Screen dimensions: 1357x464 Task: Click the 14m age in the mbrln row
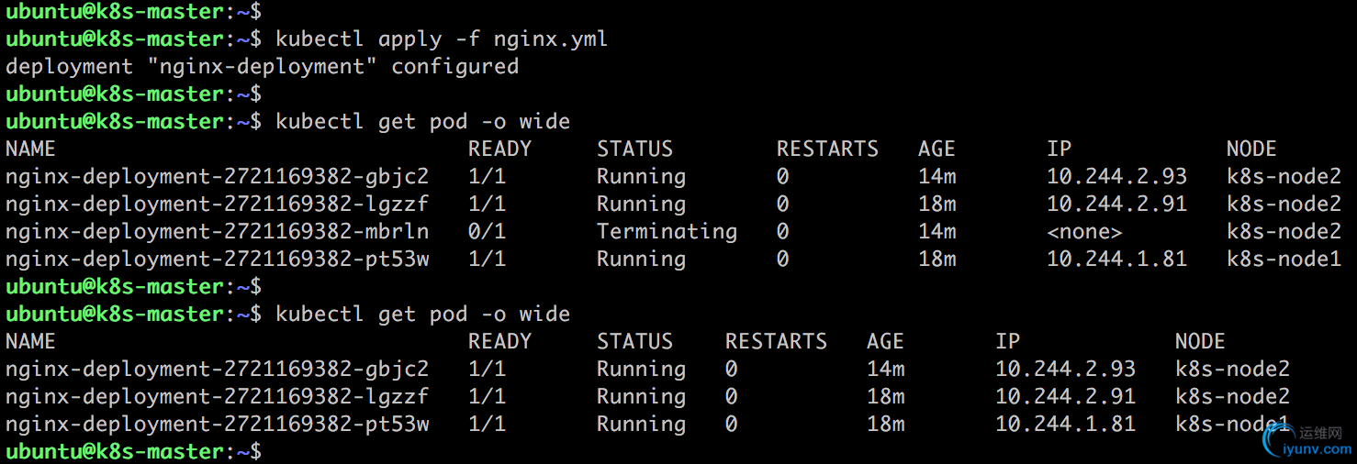[936, 232]
